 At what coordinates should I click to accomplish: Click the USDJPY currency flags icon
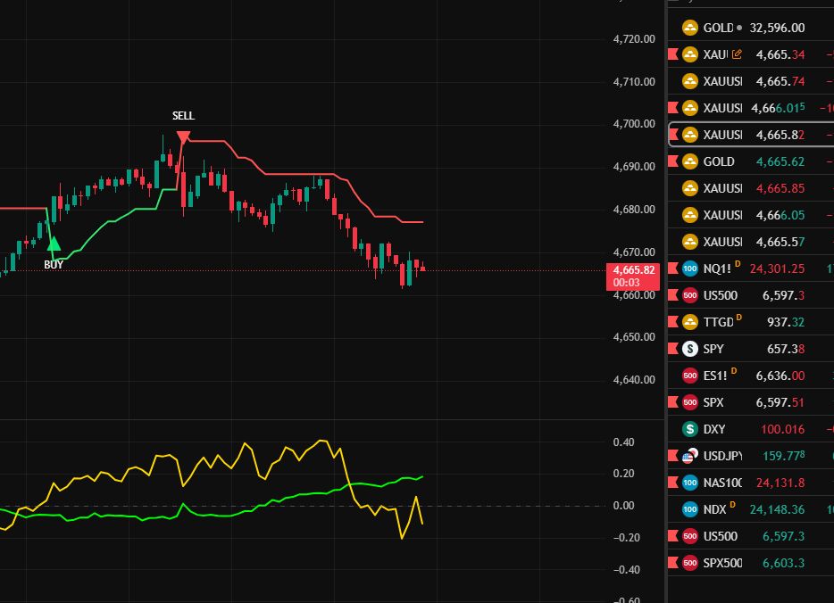coord(689,456)
